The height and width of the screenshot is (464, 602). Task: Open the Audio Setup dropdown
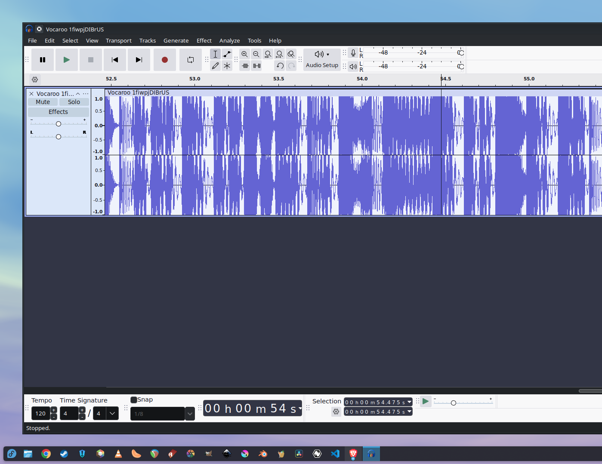(x=322, y=60)
